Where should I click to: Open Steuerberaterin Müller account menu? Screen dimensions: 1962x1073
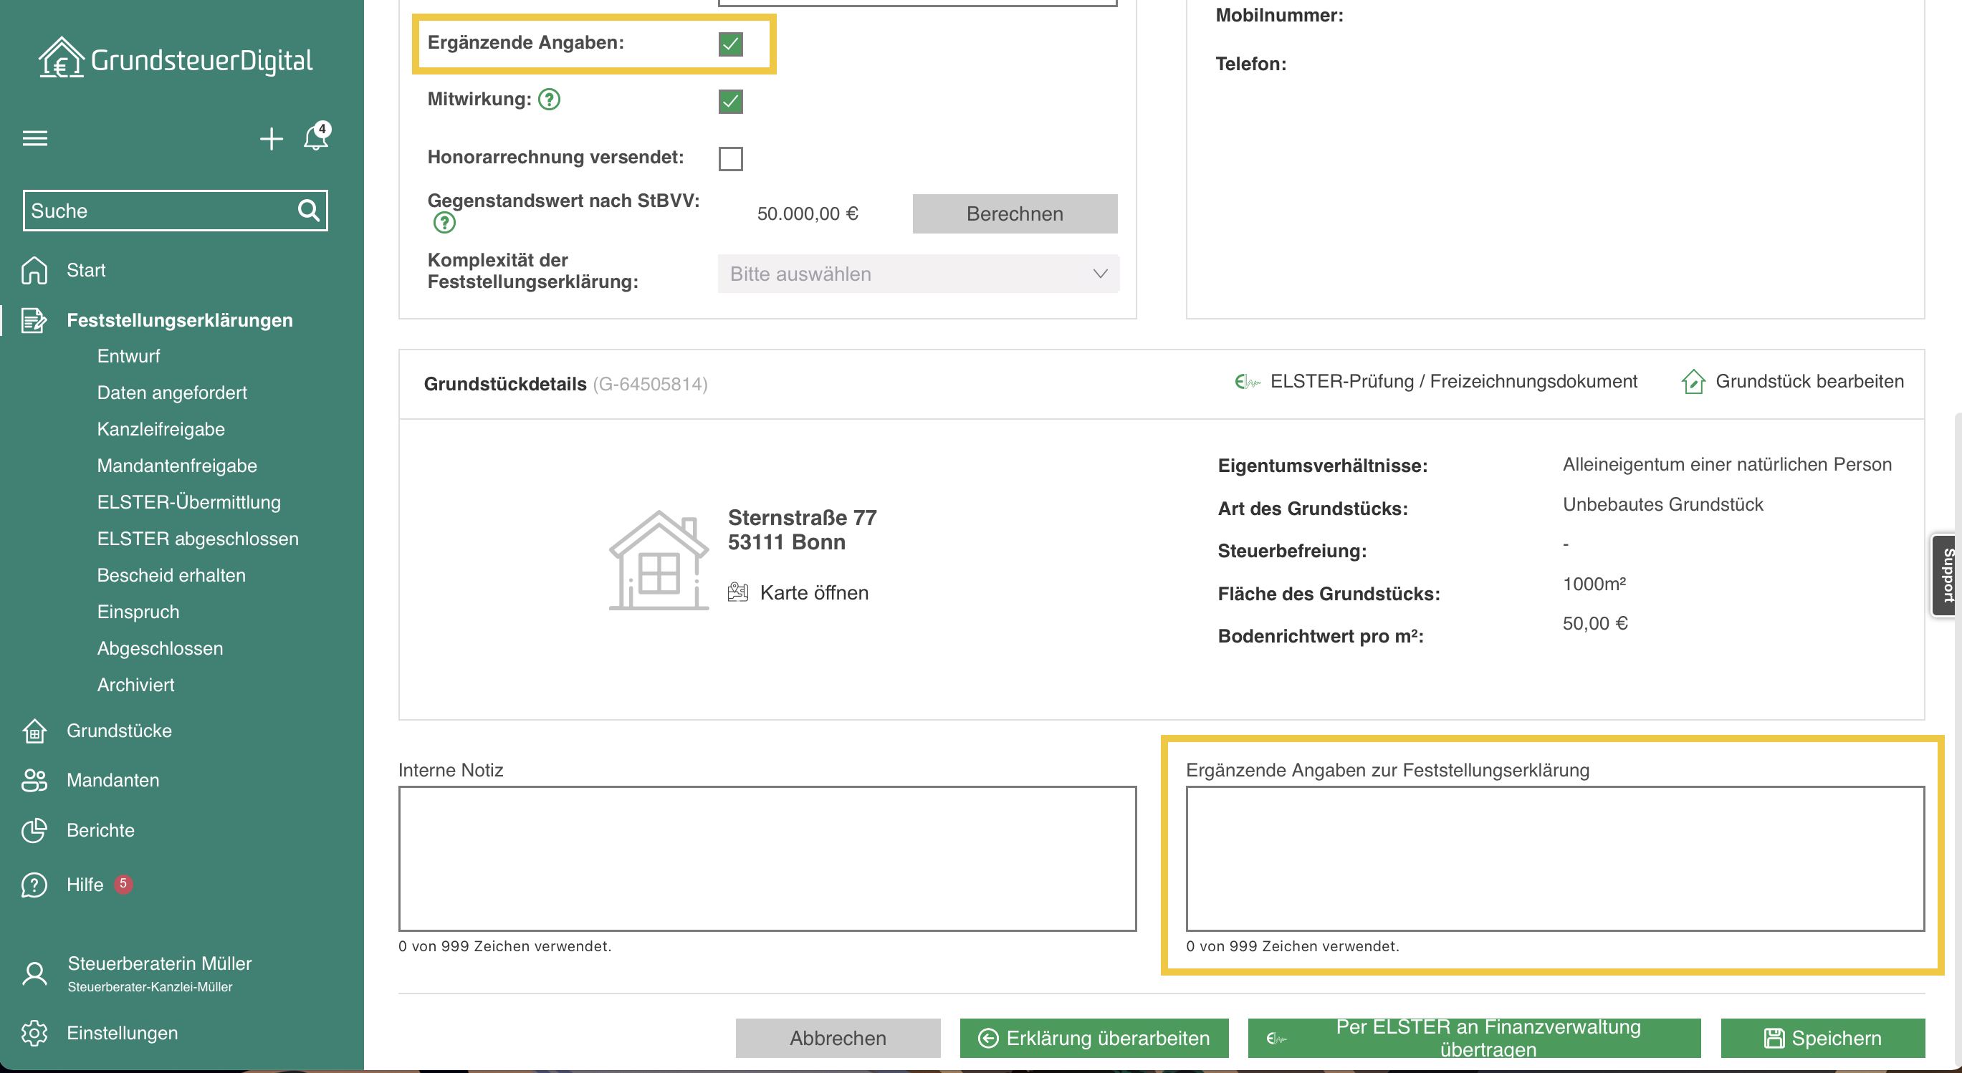[159, 973]
